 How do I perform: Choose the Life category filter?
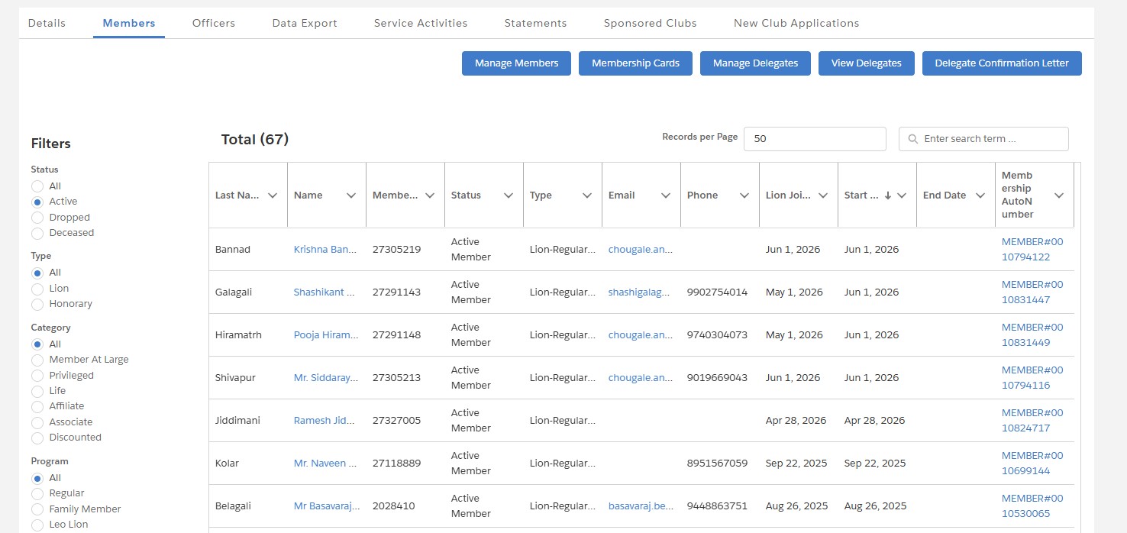(x=37, y=391)
